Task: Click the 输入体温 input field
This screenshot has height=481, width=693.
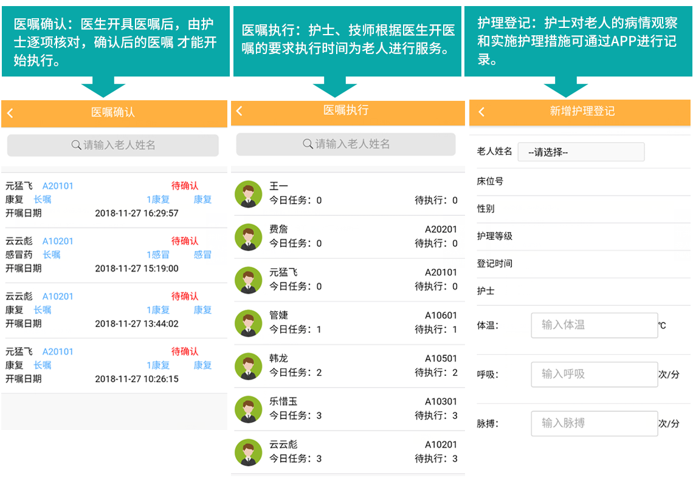Action: point(594,326)
